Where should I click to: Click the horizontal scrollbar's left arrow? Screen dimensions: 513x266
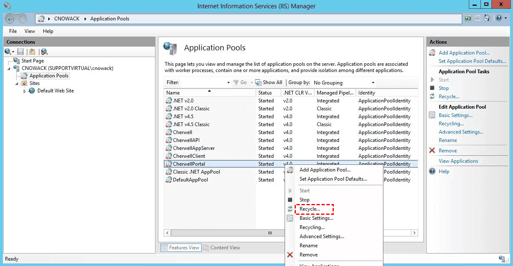coord(168,233)
